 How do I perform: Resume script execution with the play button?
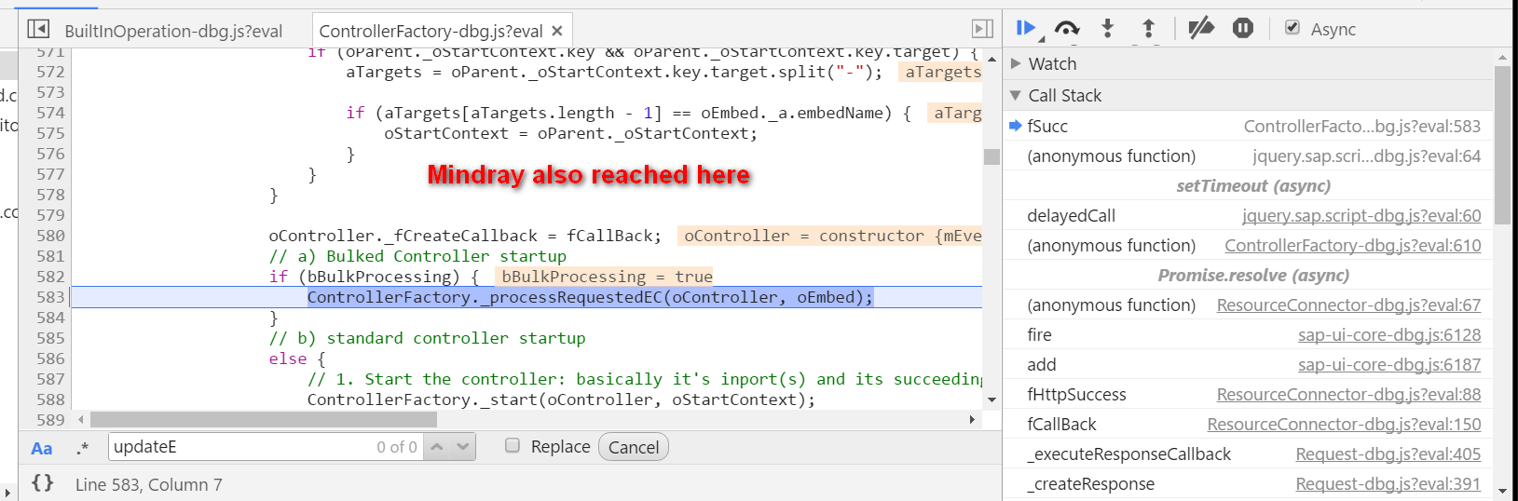(x=1027, y=29)
